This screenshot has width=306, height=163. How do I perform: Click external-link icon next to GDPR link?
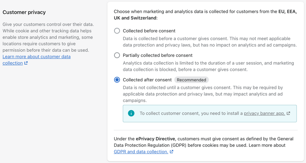[172, 152]
